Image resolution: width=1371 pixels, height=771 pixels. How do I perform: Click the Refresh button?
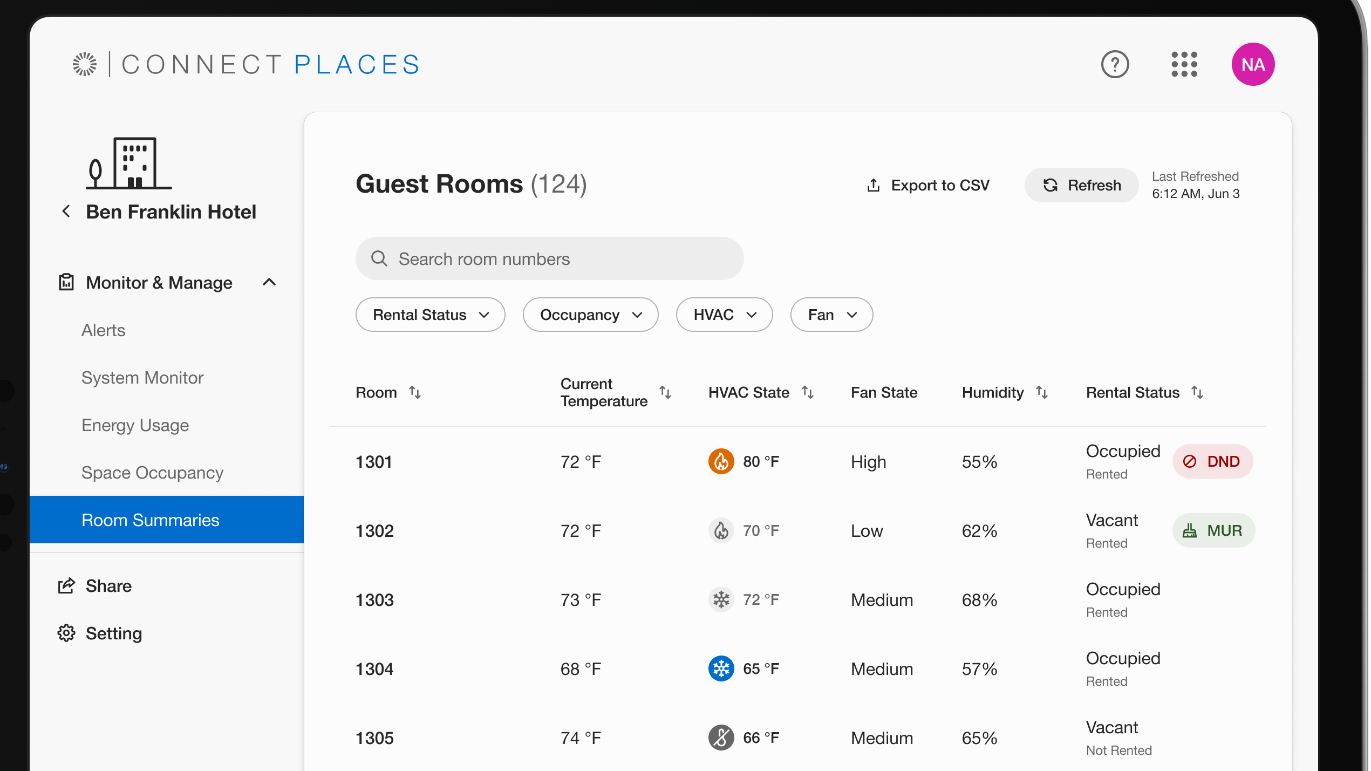click(x=1081, y=185)
